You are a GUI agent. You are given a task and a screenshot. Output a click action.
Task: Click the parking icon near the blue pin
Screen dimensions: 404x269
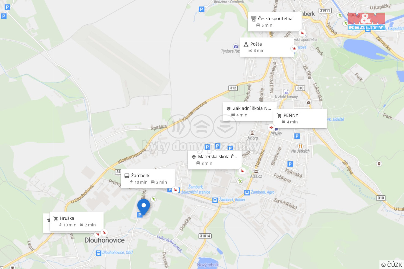click(x=140, y=215)
